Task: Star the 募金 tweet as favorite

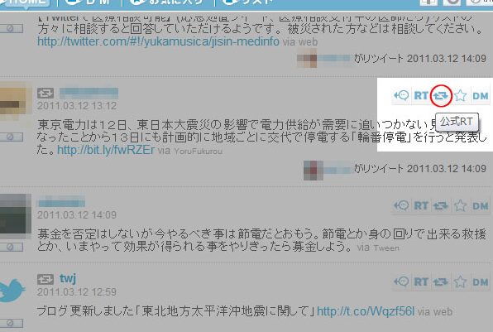Action: (460, 206)
